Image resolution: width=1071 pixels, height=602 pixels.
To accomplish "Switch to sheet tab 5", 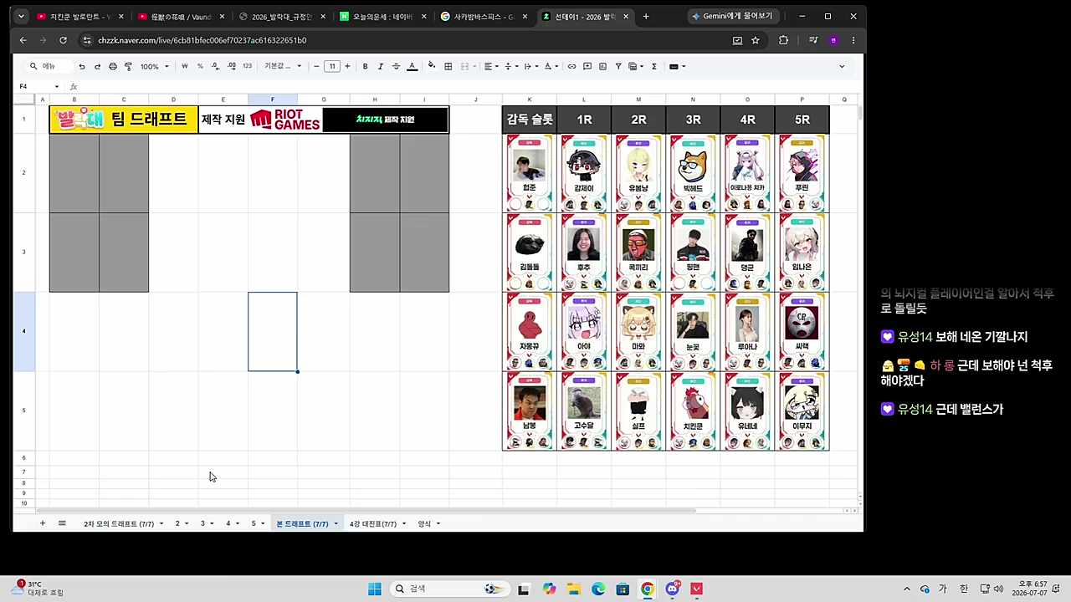I will (254, 523).
